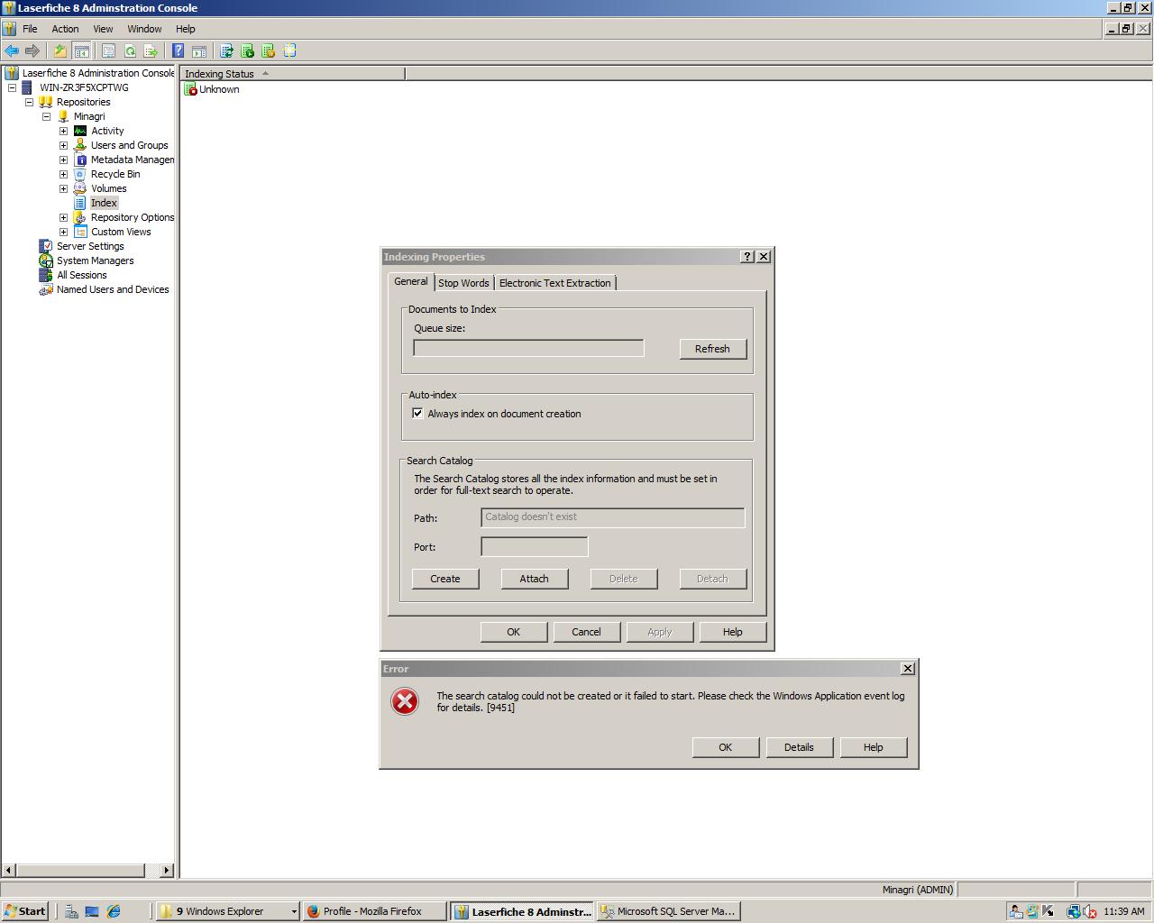Click the Port input field
The image size is (1154, 923).
[x=535, y=546]
